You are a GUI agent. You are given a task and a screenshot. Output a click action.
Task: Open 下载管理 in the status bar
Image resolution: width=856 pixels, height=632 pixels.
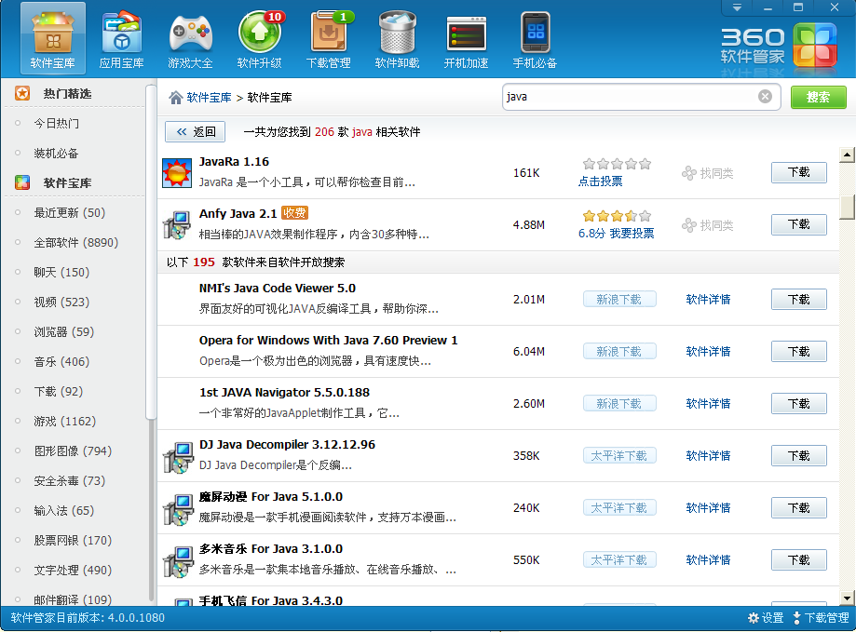[x=821, y=618]
